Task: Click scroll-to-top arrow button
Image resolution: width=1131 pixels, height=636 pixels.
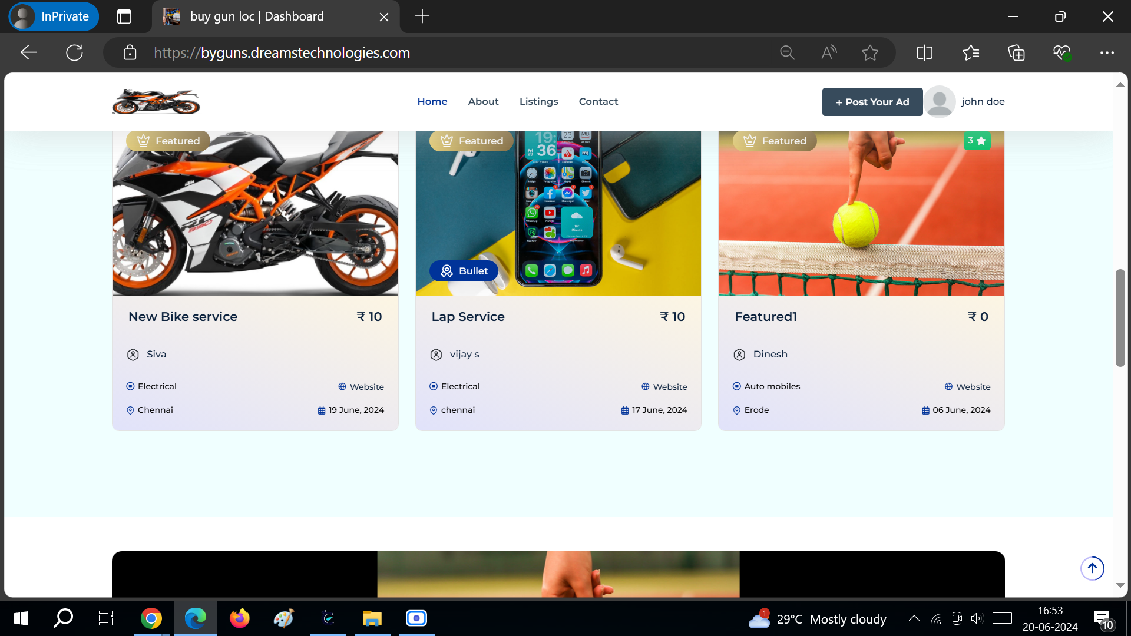Action: point(1092,568)
